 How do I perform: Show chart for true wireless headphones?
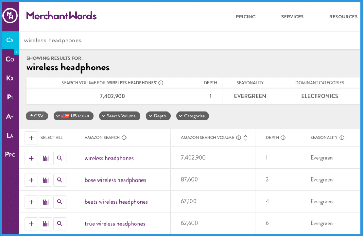[x=46, y=224]
